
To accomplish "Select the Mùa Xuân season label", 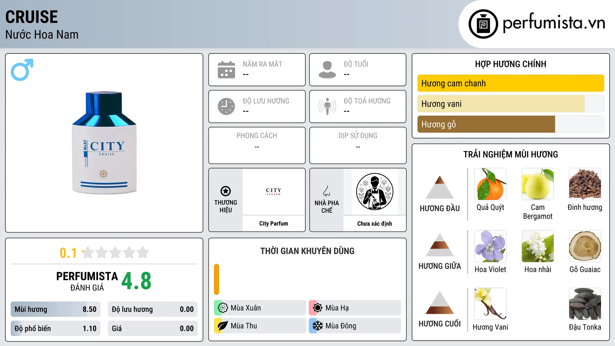I will [246, 308].
